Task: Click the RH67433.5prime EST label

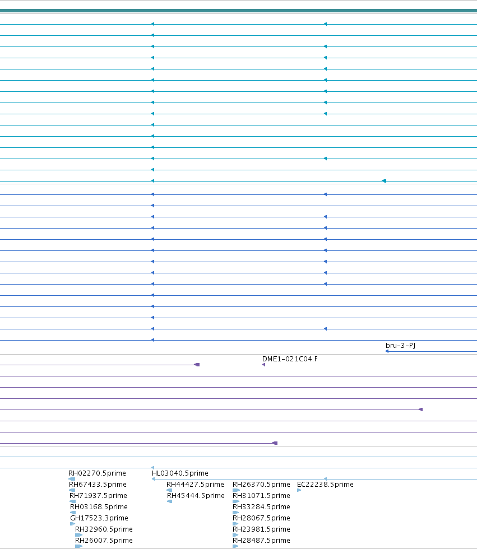Action: pyautogui.click(x=98, y=484)
